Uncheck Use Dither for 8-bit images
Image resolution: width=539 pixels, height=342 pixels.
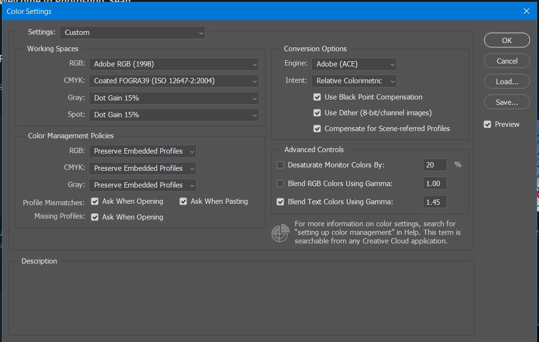(317, 112)
